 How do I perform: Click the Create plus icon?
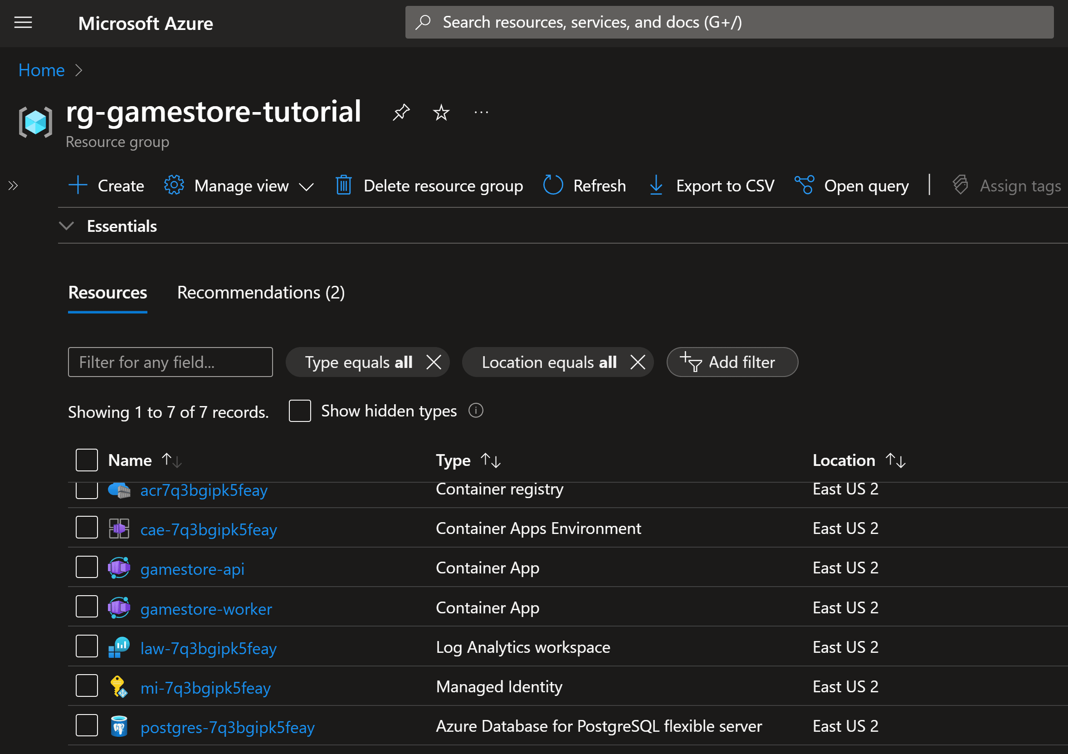(78, 185)
